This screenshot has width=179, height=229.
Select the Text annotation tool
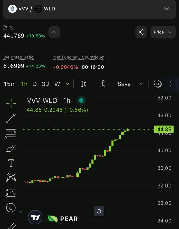[11, 163]
